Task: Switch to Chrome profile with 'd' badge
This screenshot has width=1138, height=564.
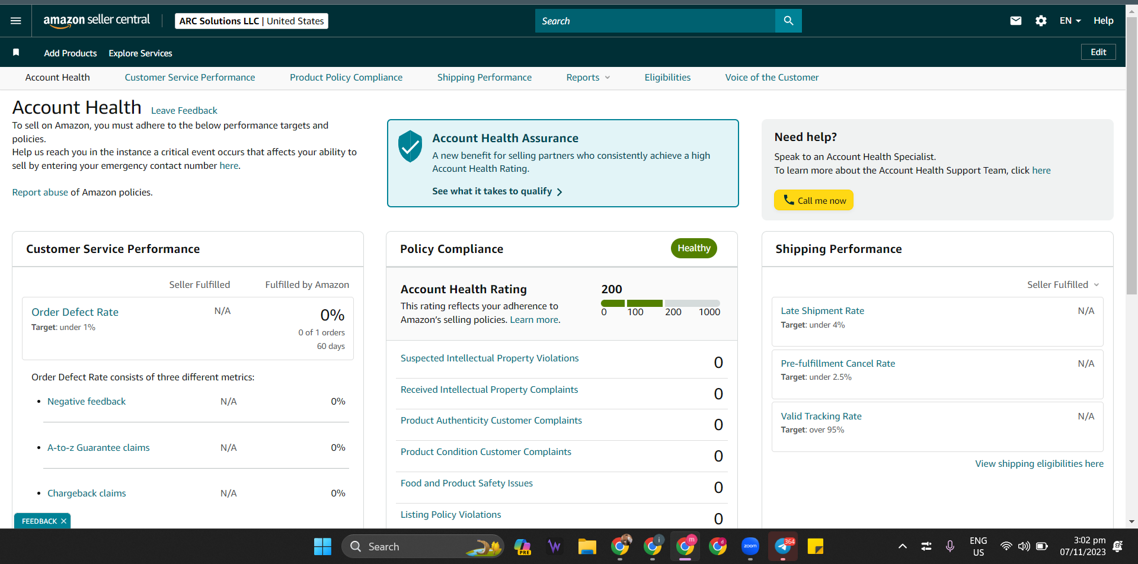Action: click(718, 546)
